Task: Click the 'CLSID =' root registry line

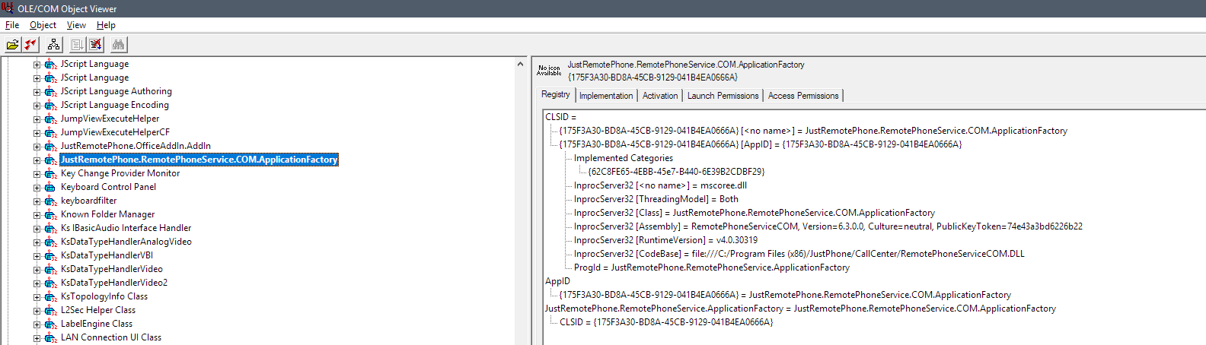Action: point(561,117)
